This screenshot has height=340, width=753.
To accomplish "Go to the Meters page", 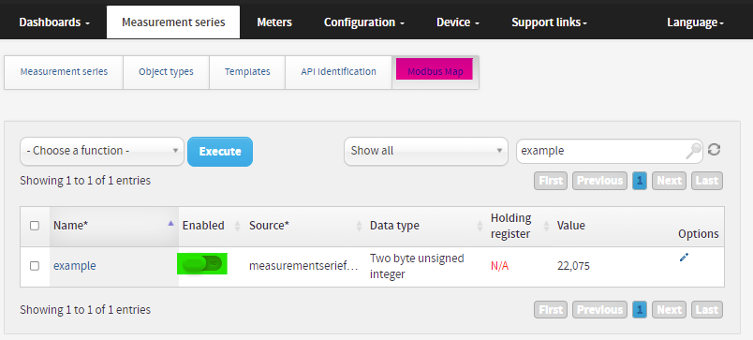I will tap(274, 22).
